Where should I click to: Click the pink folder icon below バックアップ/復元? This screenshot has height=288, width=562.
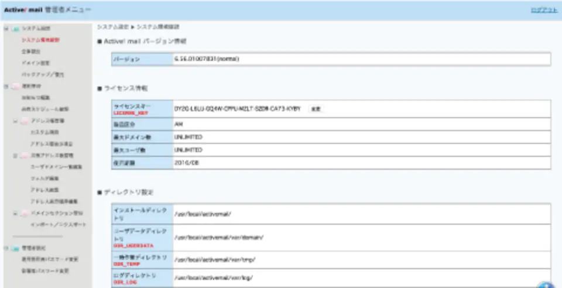(x=15, y=86)
